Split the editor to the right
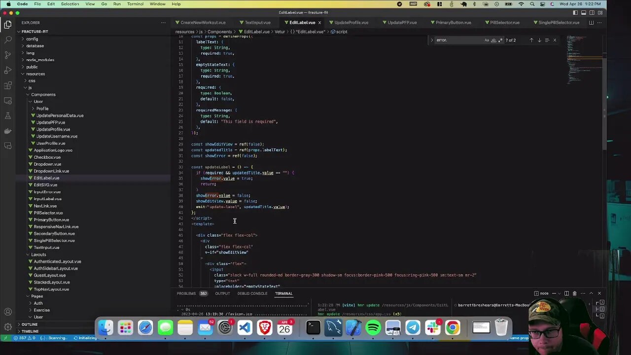The width and height of the screenshot is (631, 355). click(591, 23)
